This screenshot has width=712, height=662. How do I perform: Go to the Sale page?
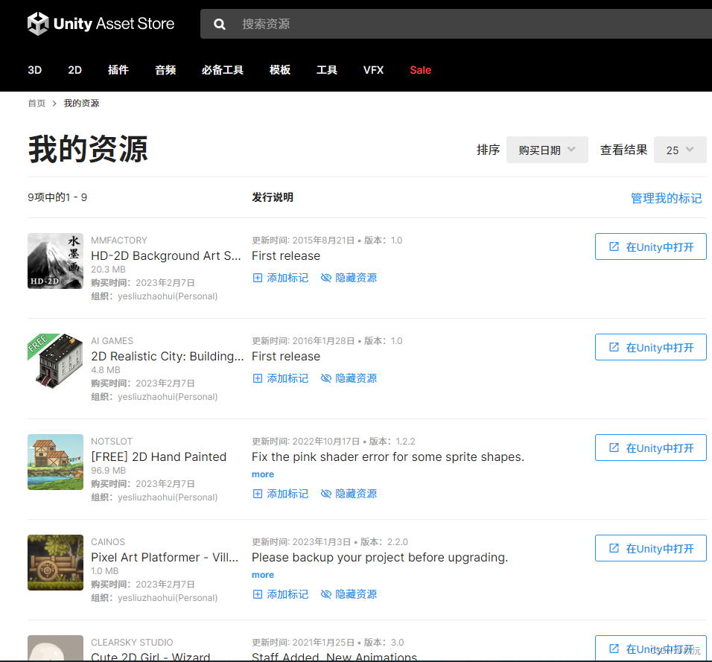[x=421, y=70]
